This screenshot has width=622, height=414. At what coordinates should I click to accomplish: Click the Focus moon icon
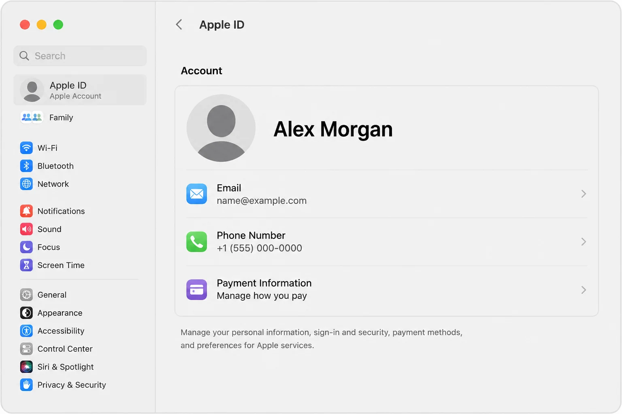click(26, 247)
